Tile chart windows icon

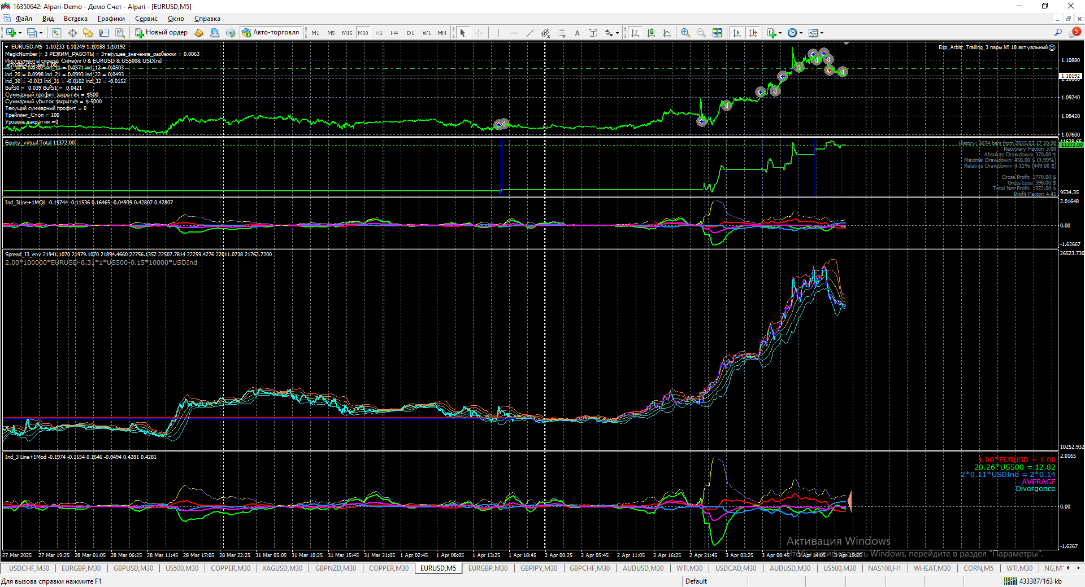[717, 33]
